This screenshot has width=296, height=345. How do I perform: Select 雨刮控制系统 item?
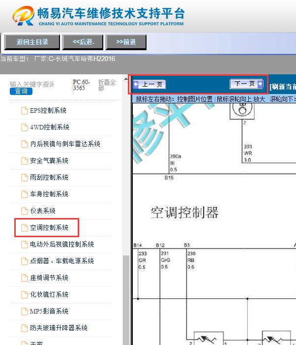pyautogui.click(x=49, y=177)
